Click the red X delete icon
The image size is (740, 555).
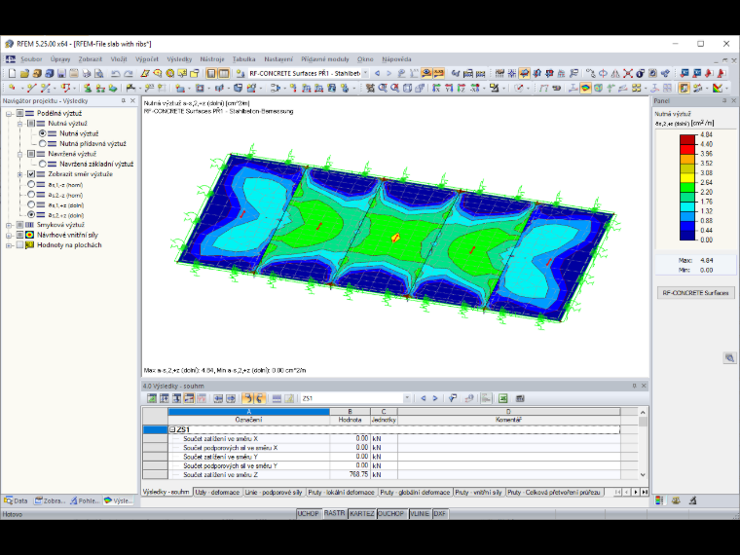tap(628, 73)
